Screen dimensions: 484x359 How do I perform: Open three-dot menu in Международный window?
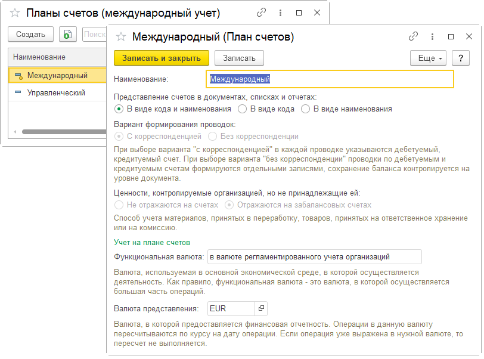click(432, 37)
